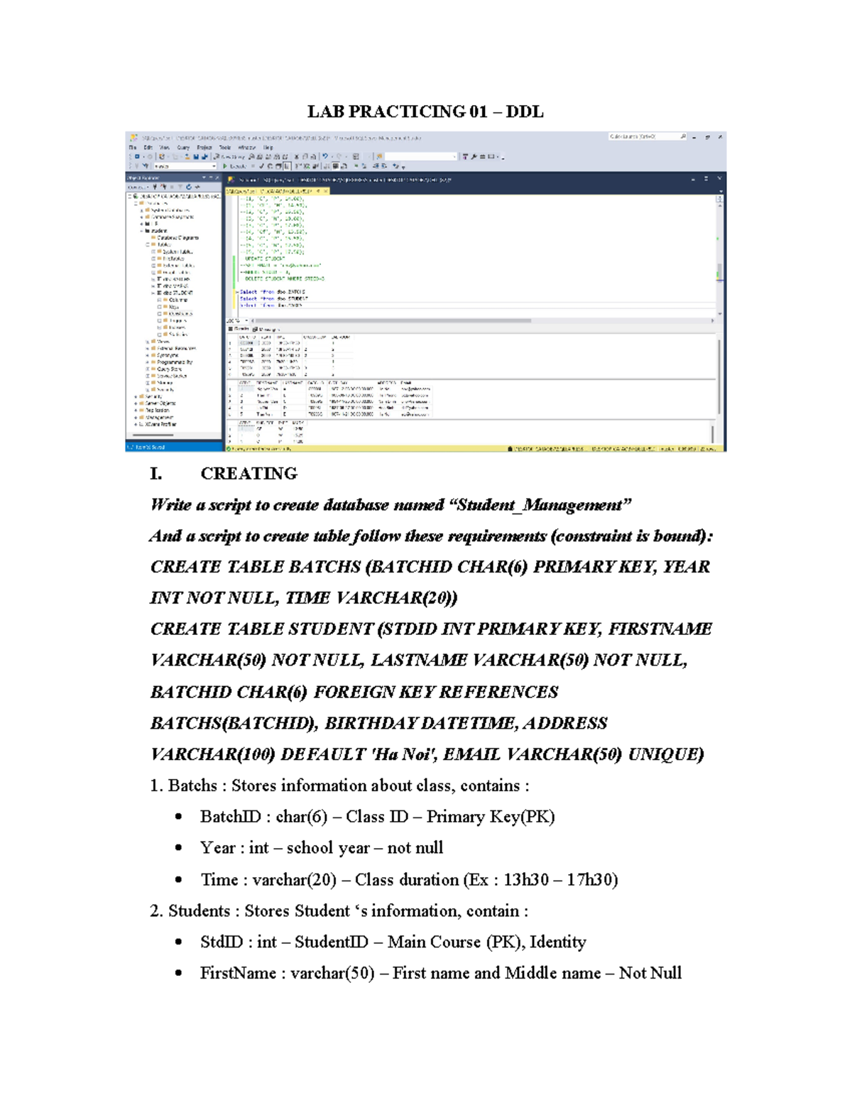Click the Save icon on the toolbar
The image size is (852, 1103).
195,157
